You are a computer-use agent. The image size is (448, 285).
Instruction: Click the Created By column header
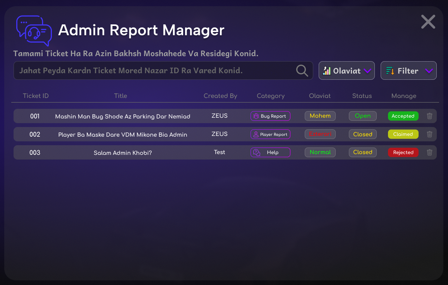[220, 96]
